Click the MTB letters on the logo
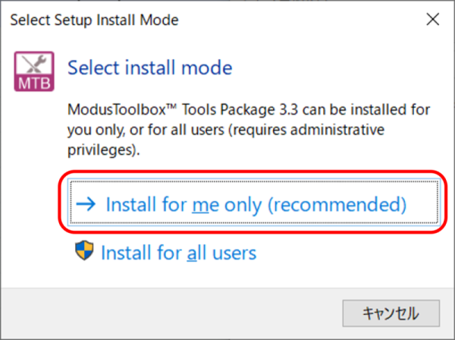Viewport: 455px width, 340px height. tap(34, 83)
